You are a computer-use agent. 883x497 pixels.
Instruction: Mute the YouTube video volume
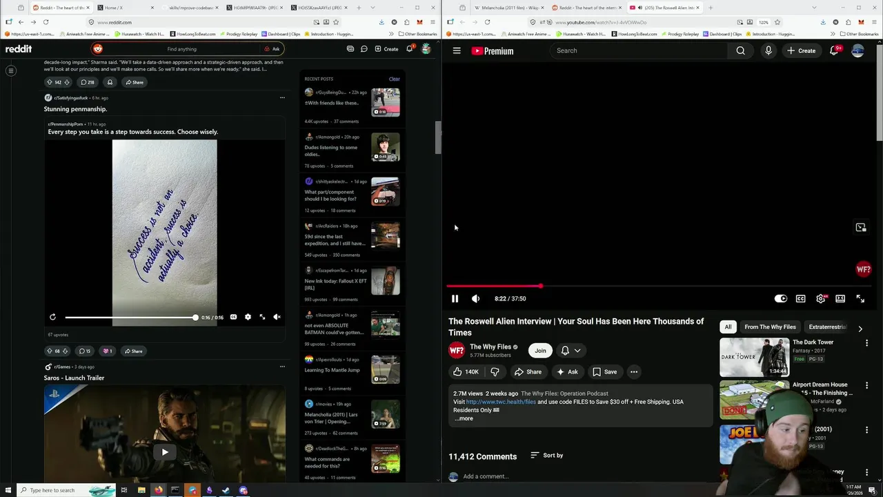click(475, 299)
